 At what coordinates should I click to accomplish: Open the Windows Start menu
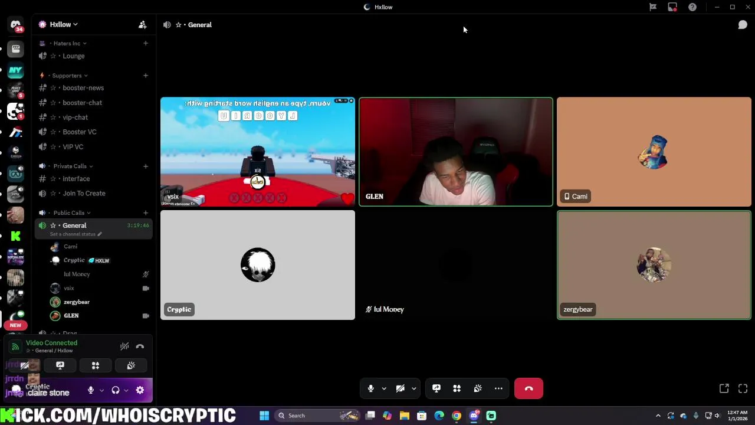tap(264, 416)
